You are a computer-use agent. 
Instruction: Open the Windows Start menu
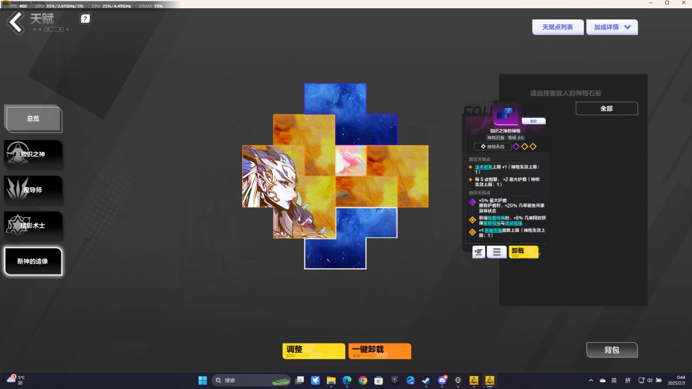[202, 380]
